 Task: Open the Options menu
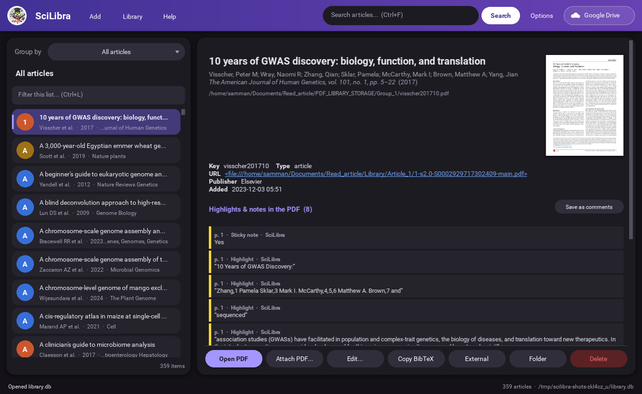[x=542, y=16]
